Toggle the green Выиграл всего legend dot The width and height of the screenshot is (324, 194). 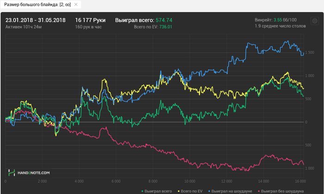point(142,191)
